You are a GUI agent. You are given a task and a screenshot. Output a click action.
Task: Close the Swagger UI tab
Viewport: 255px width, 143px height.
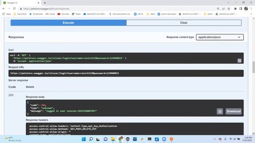pyautogui.click(x=38, y=3)
